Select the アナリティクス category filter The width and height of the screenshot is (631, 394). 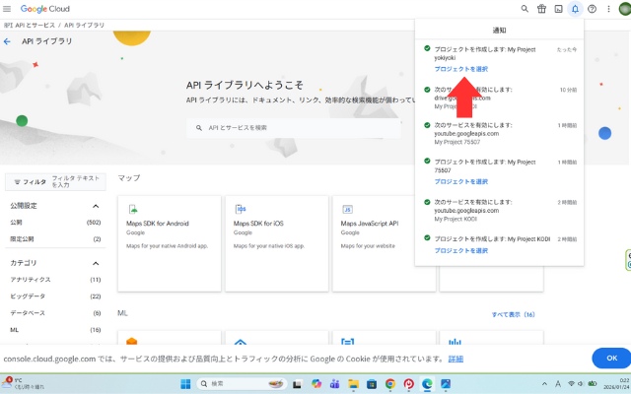(x=31, y=280)
